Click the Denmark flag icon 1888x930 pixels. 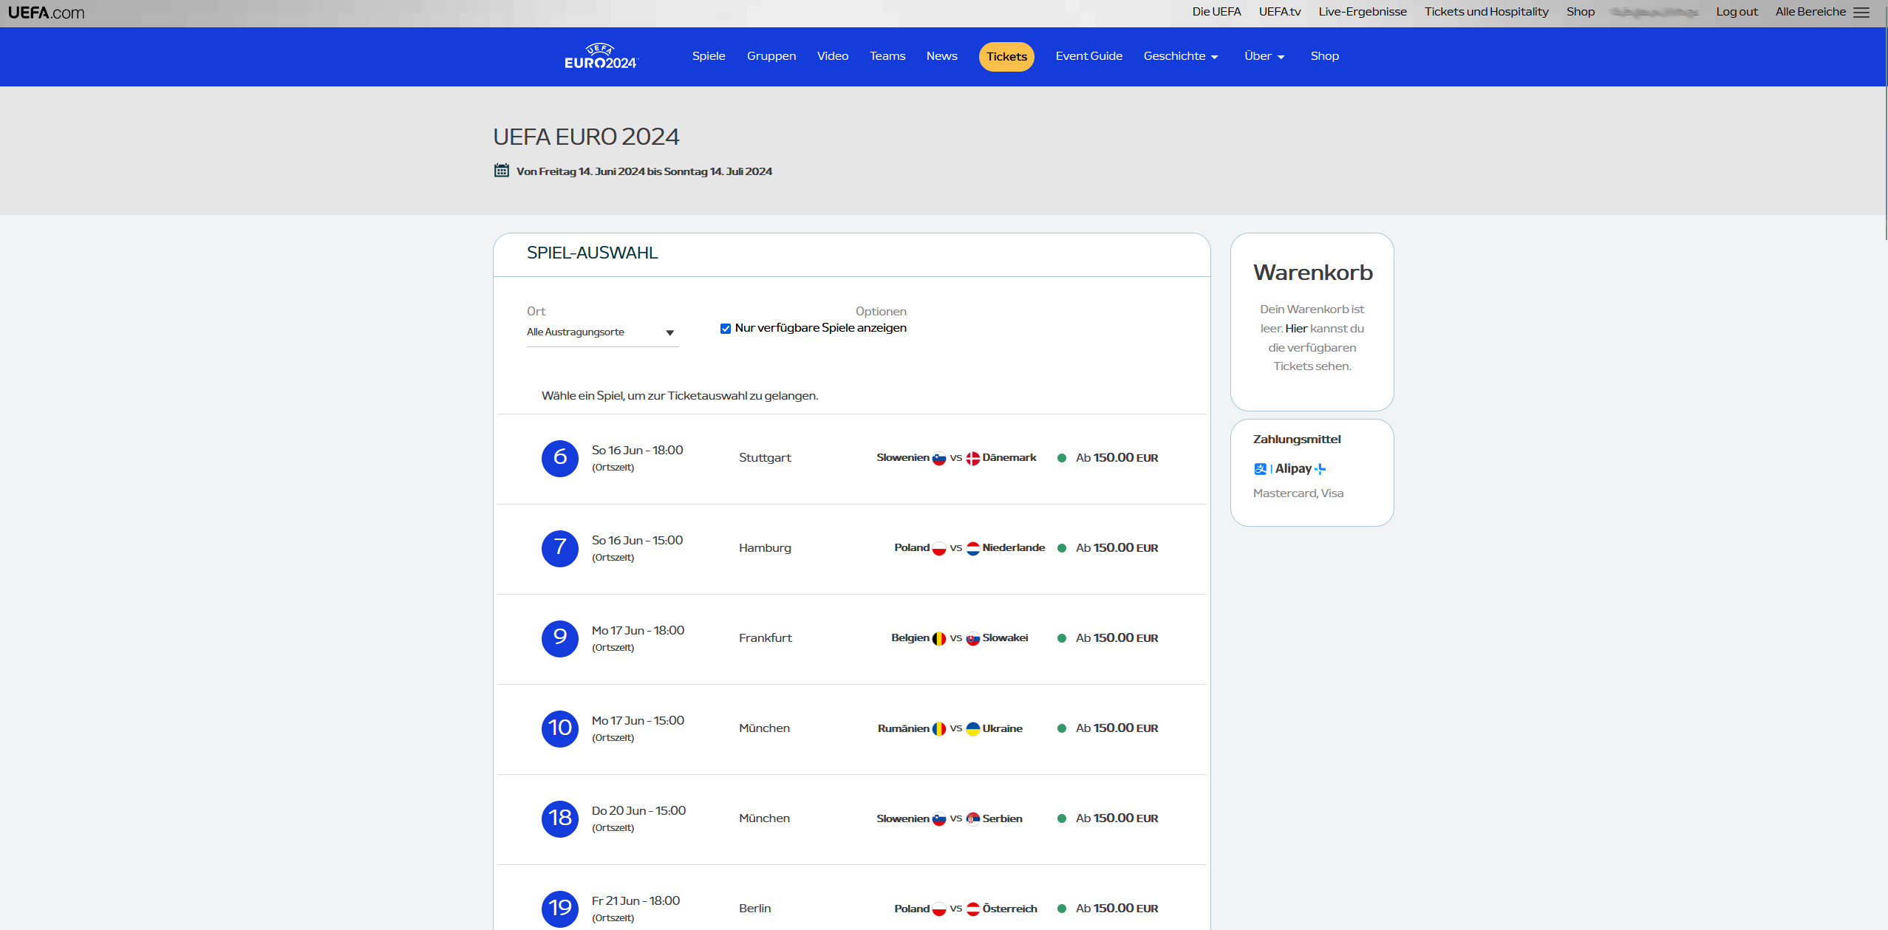pos(972,458)
